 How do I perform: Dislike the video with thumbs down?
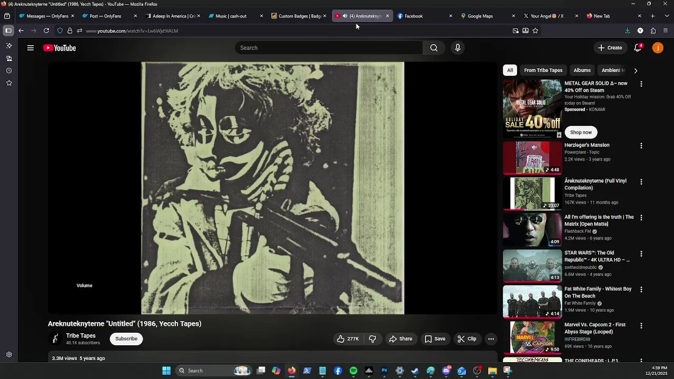[x=372, y=339]
